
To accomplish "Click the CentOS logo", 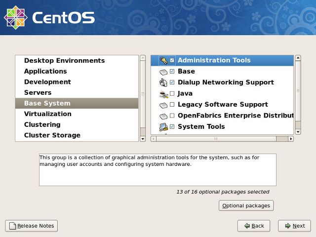I will [49, 18].
